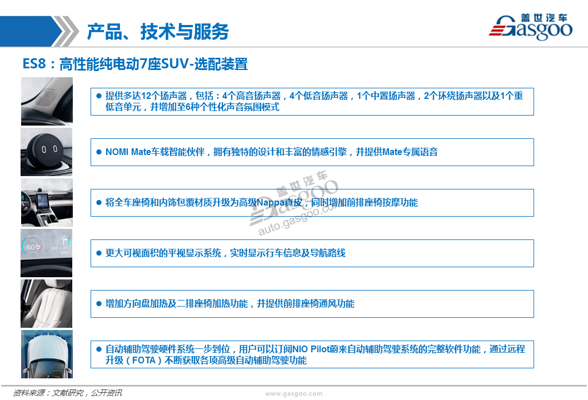
Task: Select the subtitle ES8：高性能纯电动7座SUV-选配装置
Action: (135, 64)
